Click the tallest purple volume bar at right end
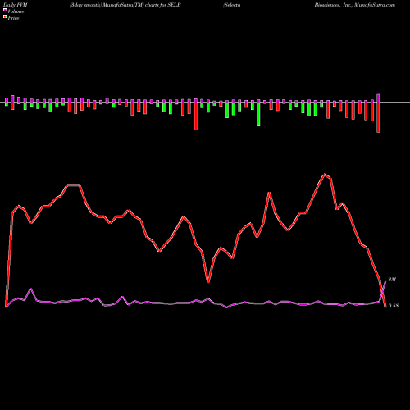The image size is (410, 410). click(x=378, y=98)
